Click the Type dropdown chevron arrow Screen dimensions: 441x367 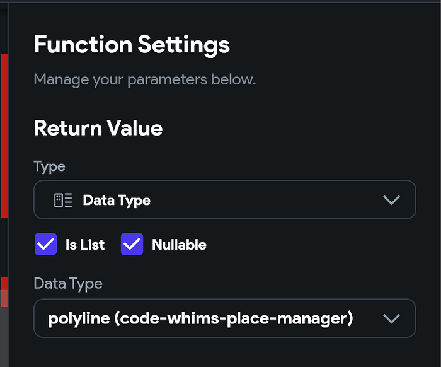pyautogui.click(x=391, y=201)
